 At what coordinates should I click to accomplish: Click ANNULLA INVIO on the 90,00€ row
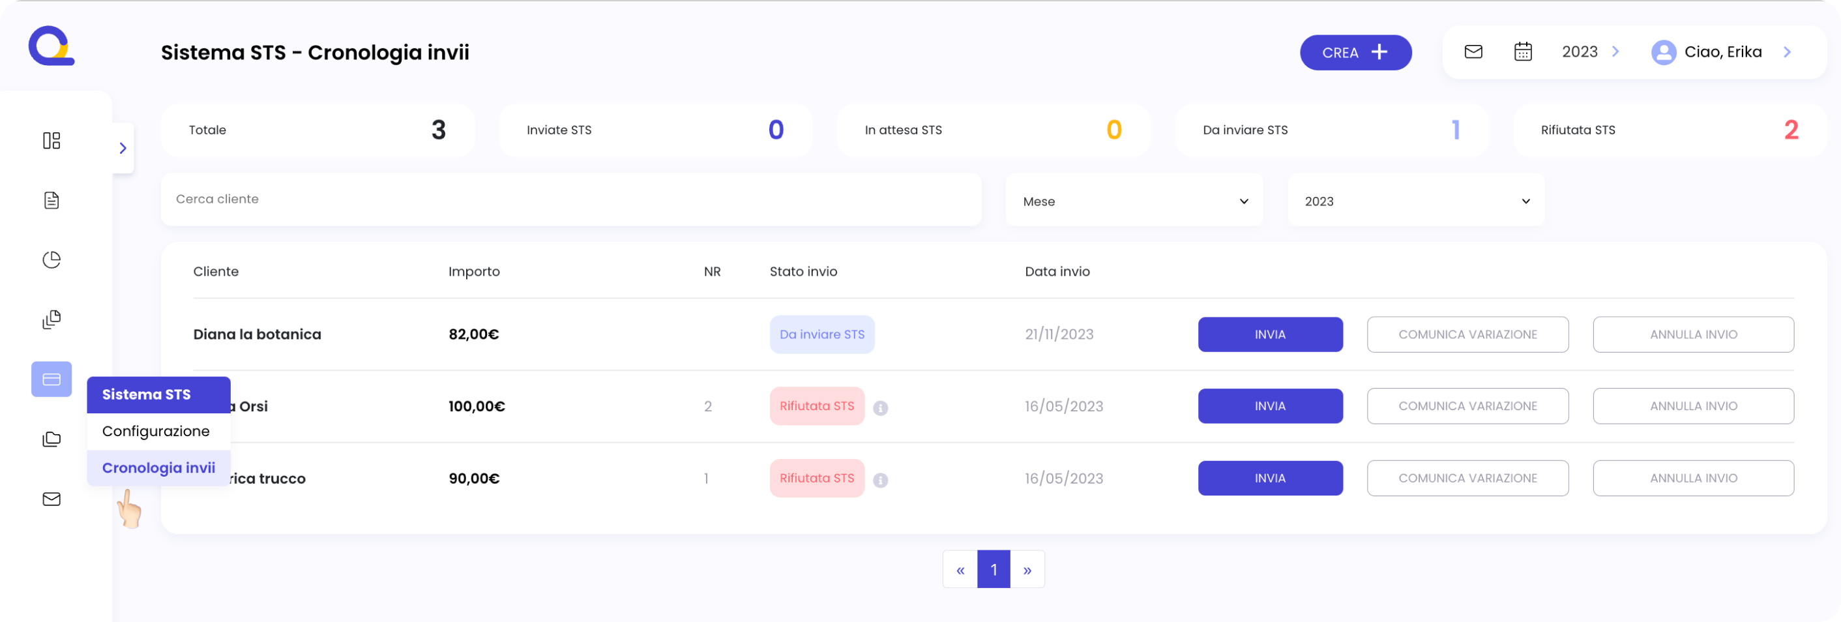(x=1693, y=477)
